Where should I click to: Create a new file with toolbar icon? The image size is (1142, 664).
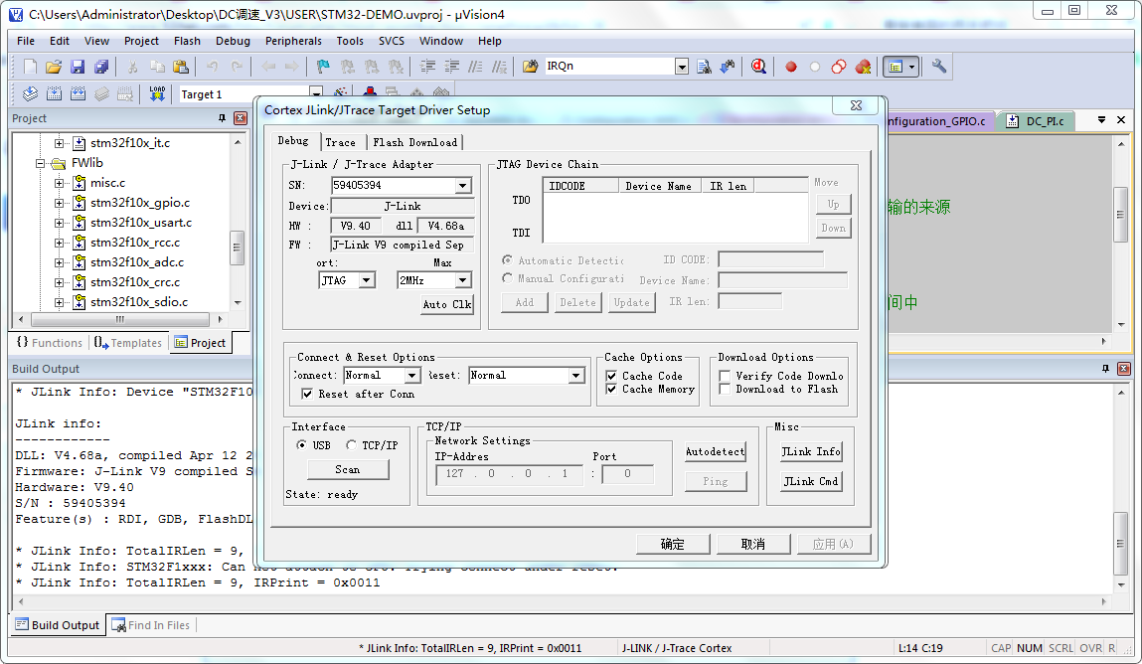click(x=30, y=67)
